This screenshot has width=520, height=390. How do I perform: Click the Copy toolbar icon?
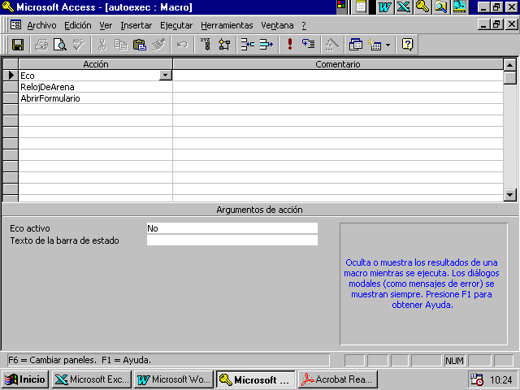click(x=121, y=45)
